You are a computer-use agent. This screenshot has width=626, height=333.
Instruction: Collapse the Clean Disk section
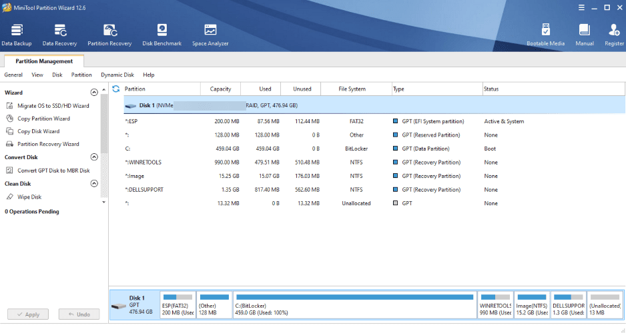pos(94,184)
